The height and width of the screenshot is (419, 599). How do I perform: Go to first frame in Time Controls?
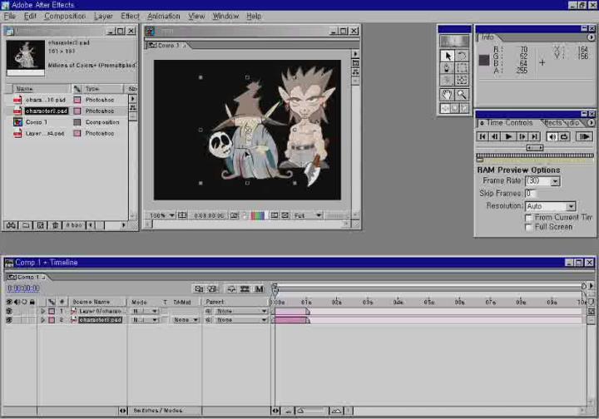click(483, 136)
